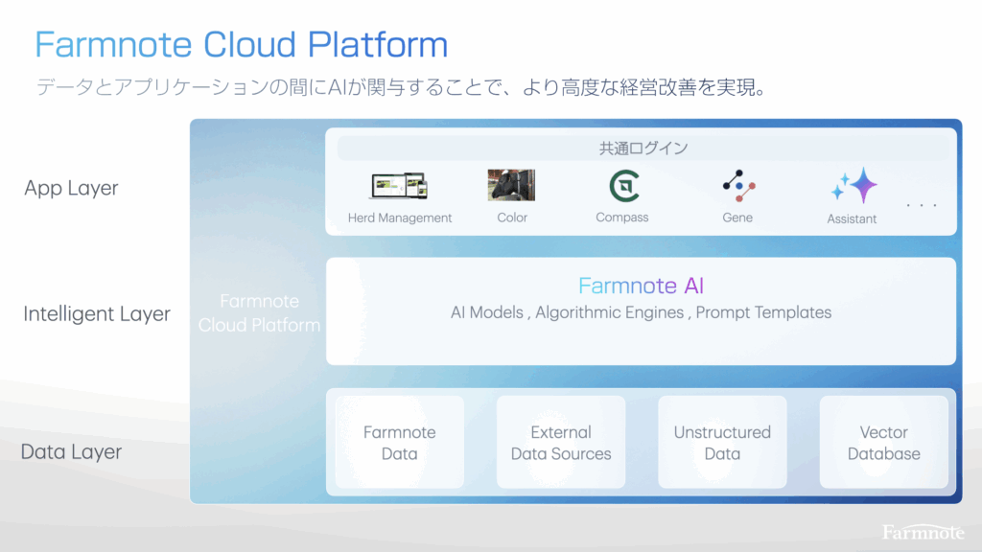Open the green Compass app icon
Screen dimensions: 982x552
click(x=623, y=185)
